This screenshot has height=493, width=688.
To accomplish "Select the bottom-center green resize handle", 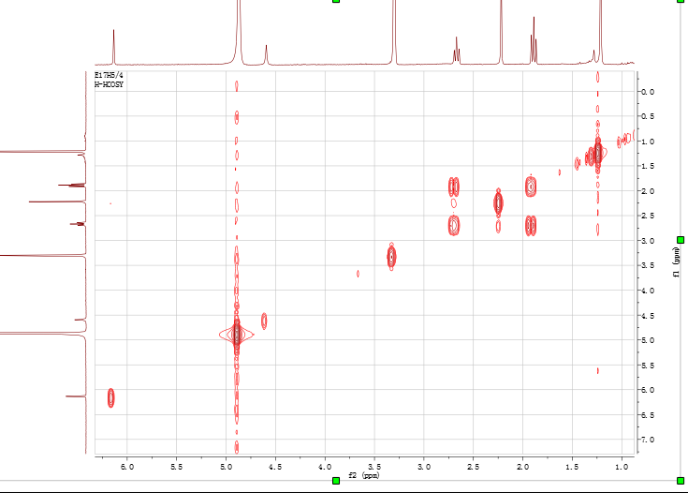I will coord(336,481).
